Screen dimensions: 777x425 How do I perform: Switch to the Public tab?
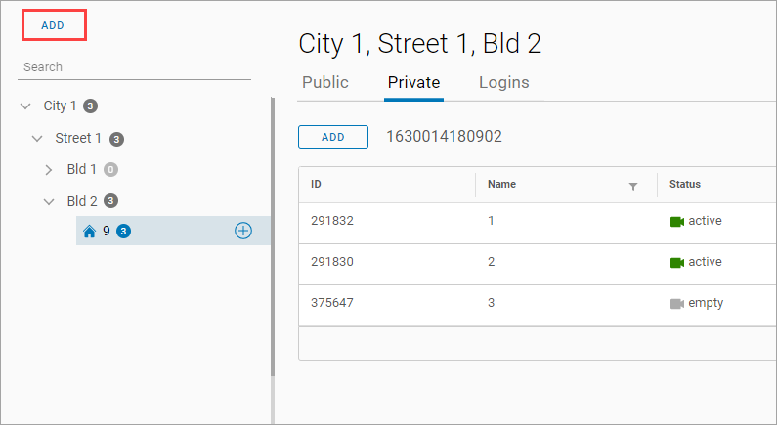pos(324,83)
